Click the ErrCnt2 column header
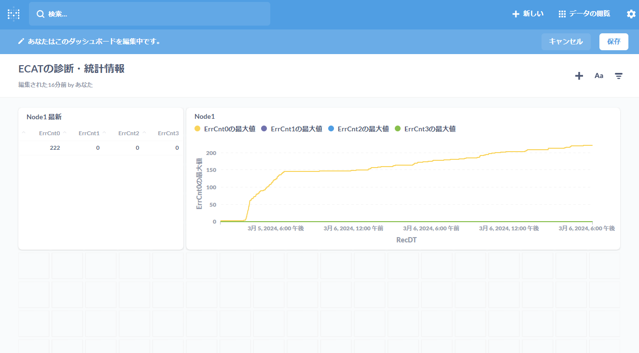 click(x=128, y=133)
